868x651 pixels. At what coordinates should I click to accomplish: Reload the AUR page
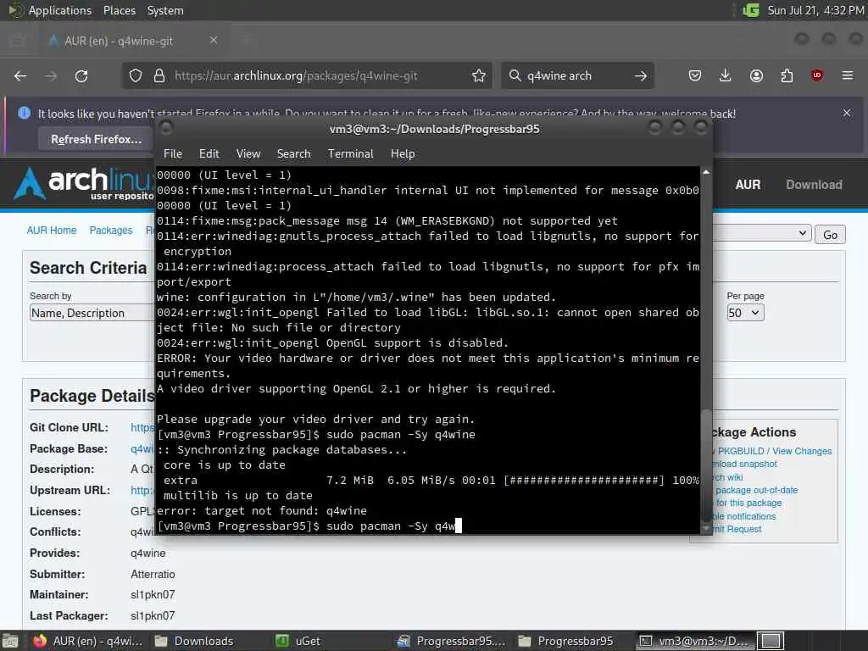click(81, 75)
